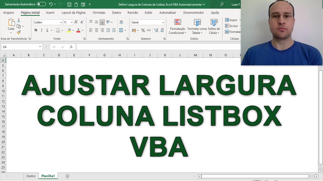The height and width of the screenshot is (181, 323).
Task: Switch to the Inserir tab
Action: click(50, 13)
